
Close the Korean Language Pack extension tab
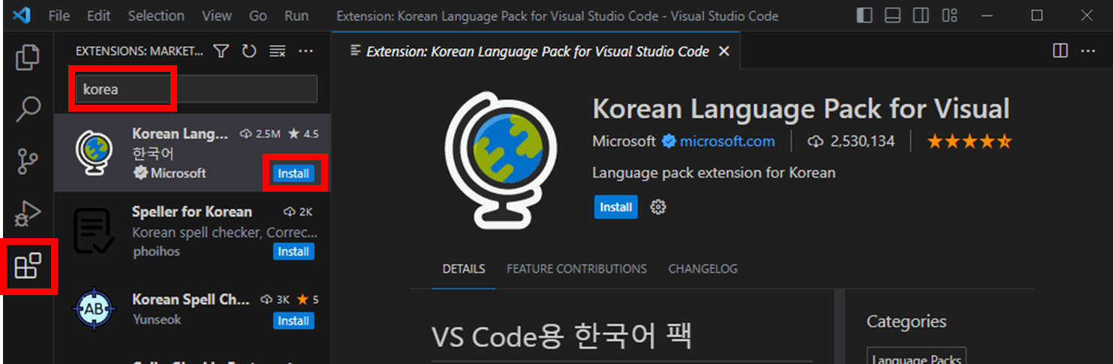click(723, 51)
